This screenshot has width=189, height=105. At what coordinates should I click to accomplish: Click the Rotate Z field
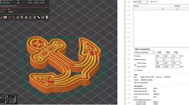click(x=176, y=59)
